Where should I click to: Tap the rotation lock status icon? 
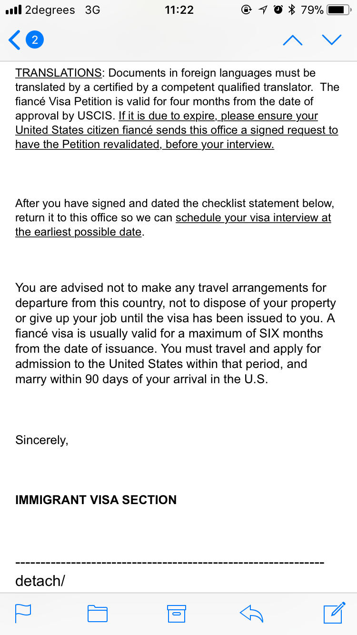[x=247, y=10]
